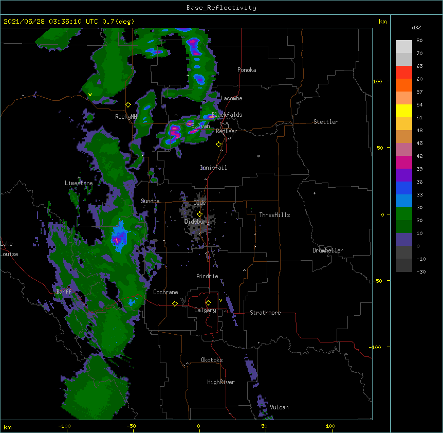
Task: Click the magenta 42 dBZ color swatch
Action: (x=404, y=162)
